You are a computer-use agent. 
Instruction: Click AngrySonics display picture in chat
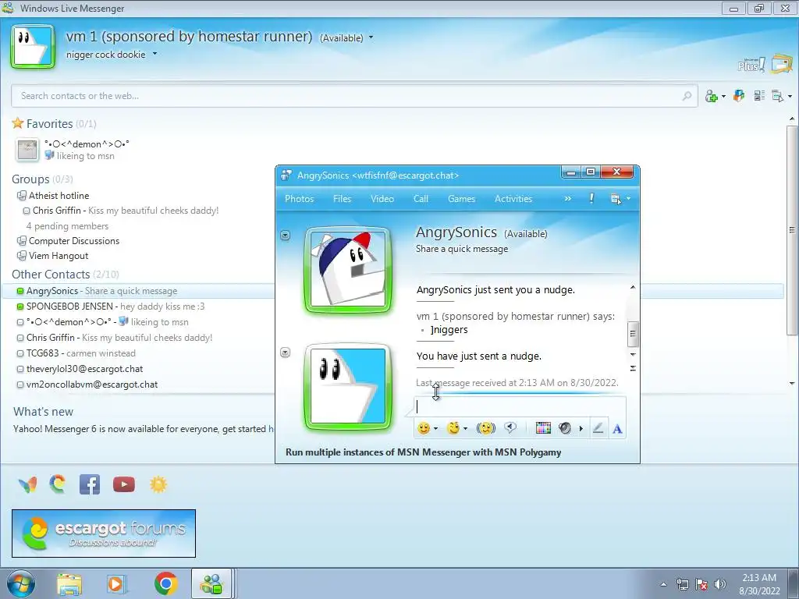click(348, 269)
